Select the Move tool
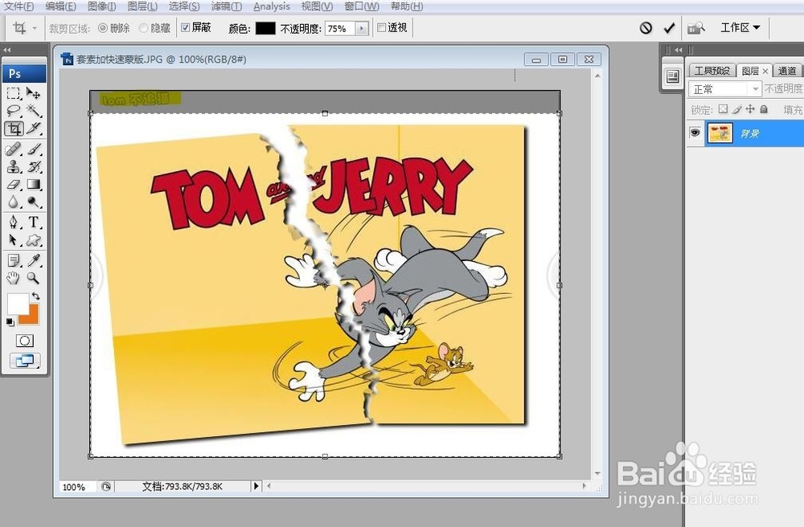This screenshot has width=804, height=527. click(x=33, y=92)
